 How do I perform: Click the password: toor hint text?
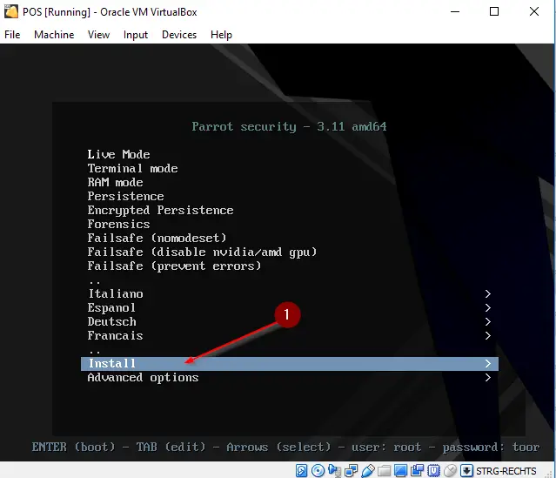(491, 448)
